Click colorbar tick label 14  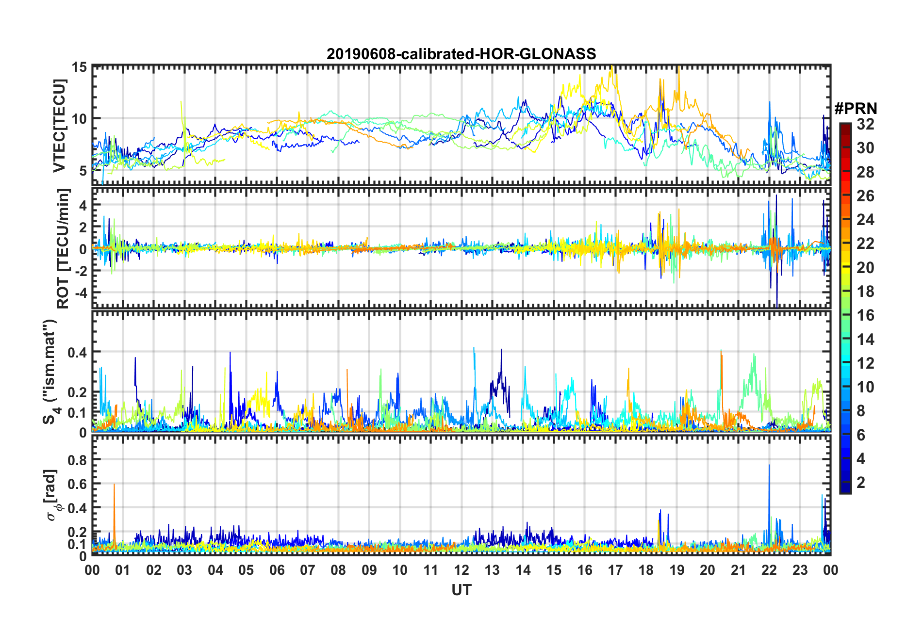(x=865, y=339)
